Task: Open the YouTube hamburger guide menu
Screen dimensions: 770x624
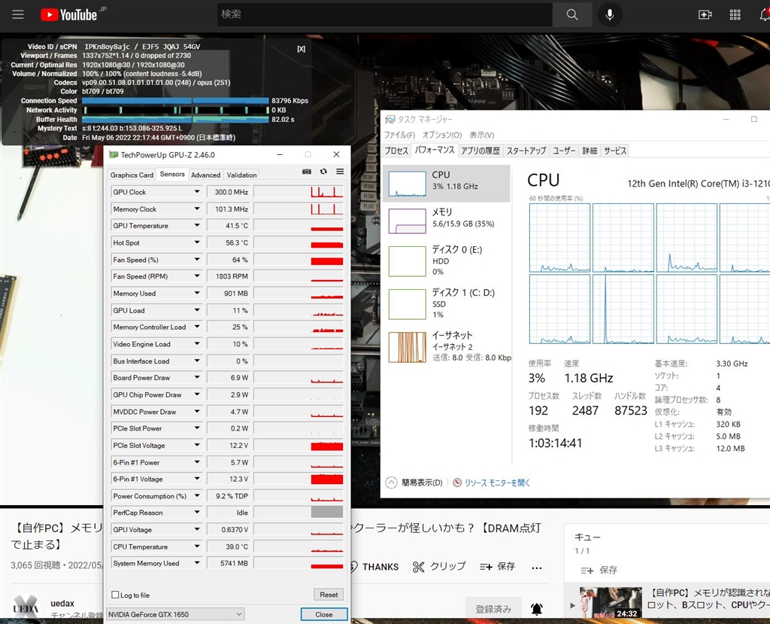Action: [18, 14]
